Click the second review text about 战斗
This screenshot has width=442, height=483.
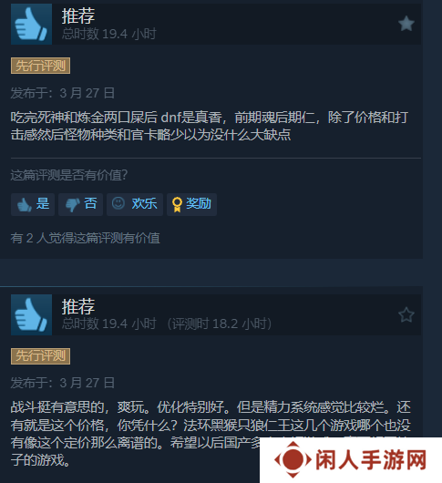(211, 434)
